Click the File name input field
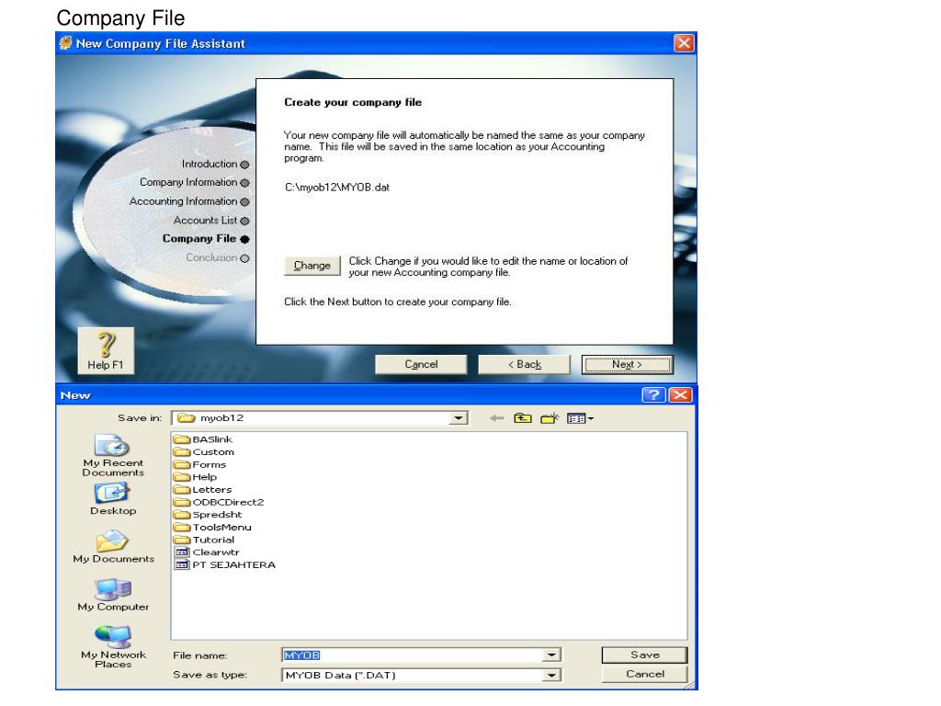 [413, 655]
